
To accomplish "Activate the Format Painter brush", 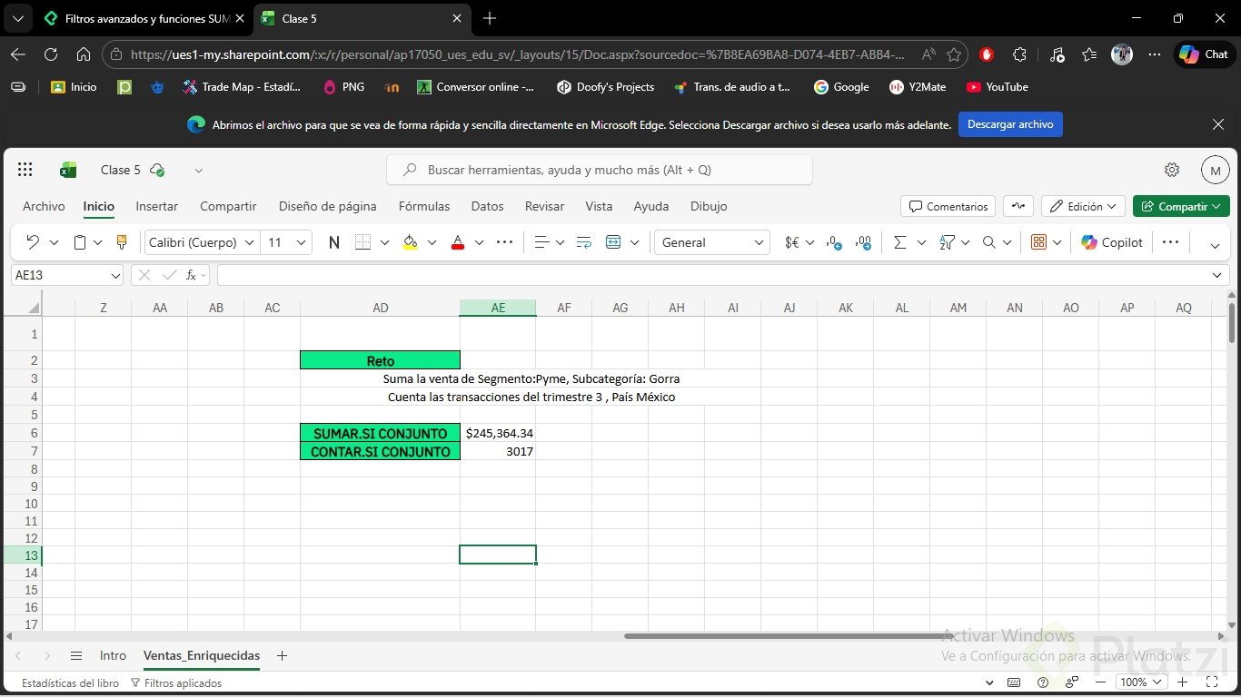I will pyautogui.click(x=122, y=242).
